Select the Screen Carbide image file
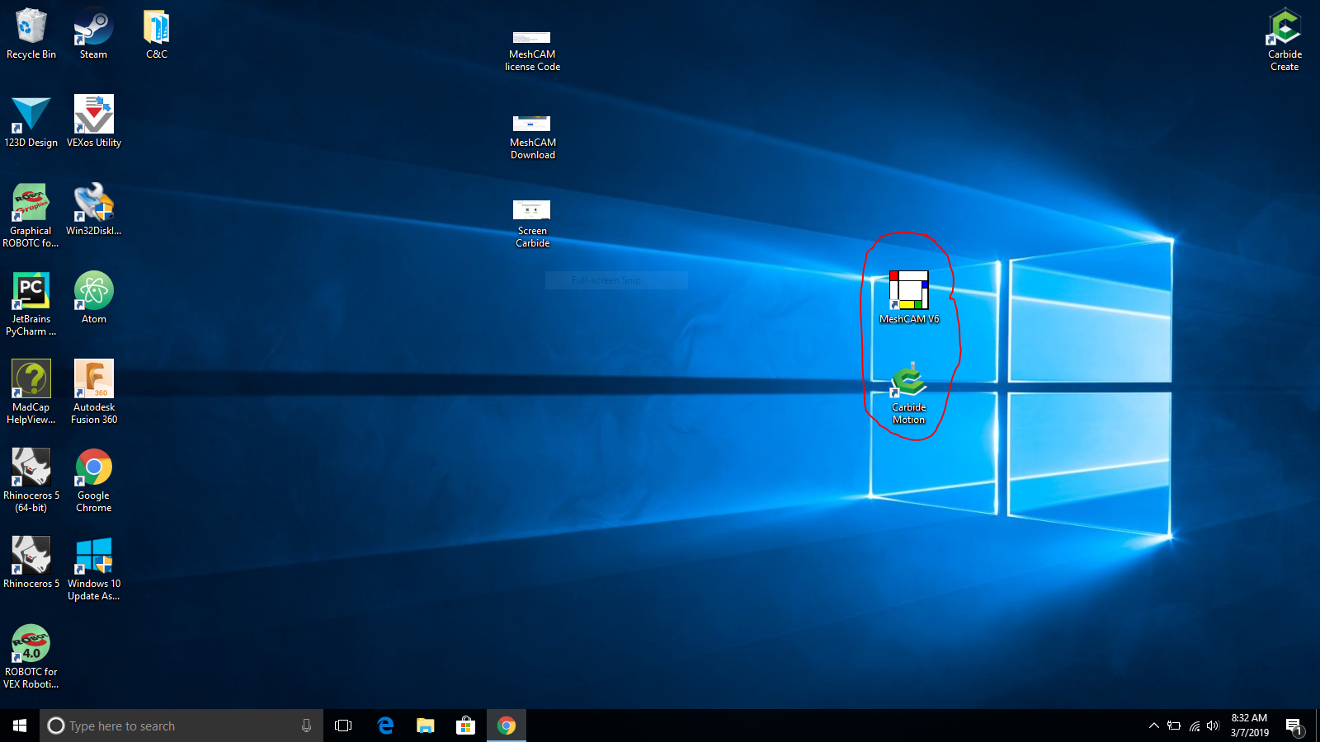The width and height of the screenshot is (1320, 742). (532, 224)
